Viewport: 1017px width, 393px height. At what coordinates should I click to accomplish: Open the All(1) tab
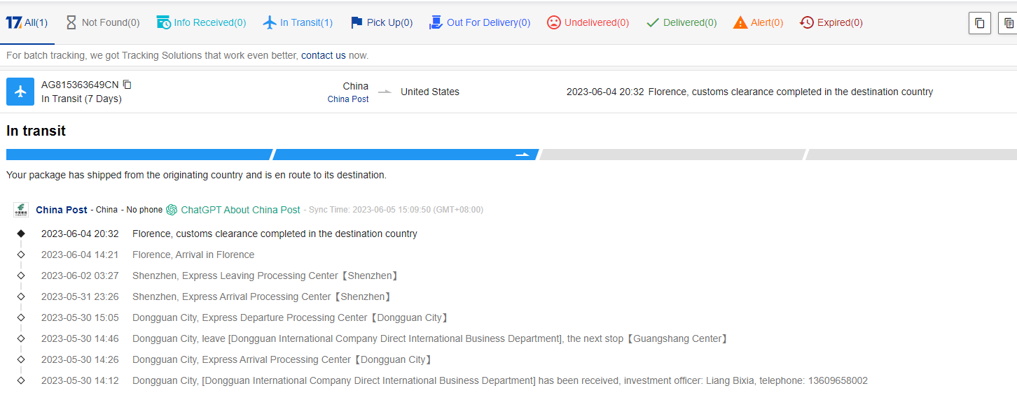tap(27, 22)
